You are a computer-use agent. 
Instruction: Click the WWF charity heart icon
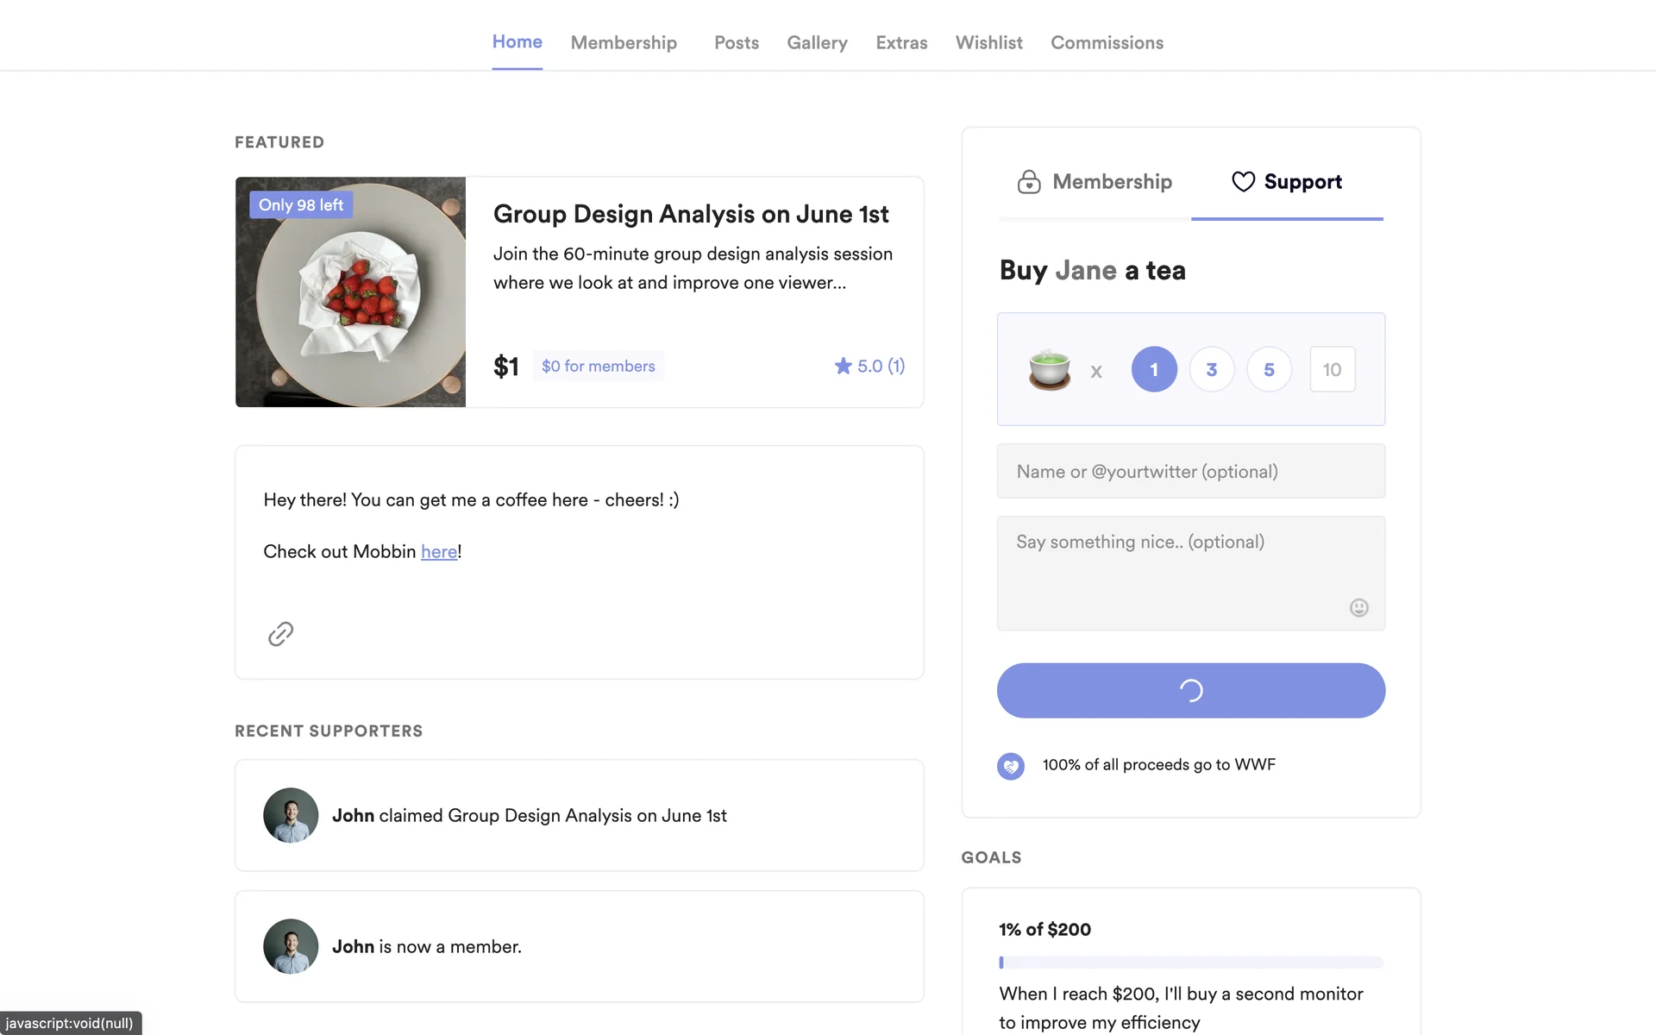click(x=1011, y=766)
